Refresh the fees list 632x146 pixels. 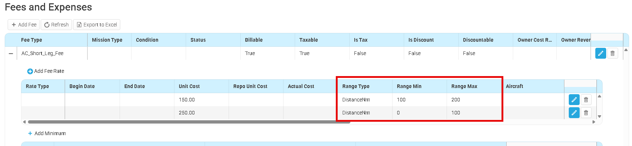click(56, 25)
